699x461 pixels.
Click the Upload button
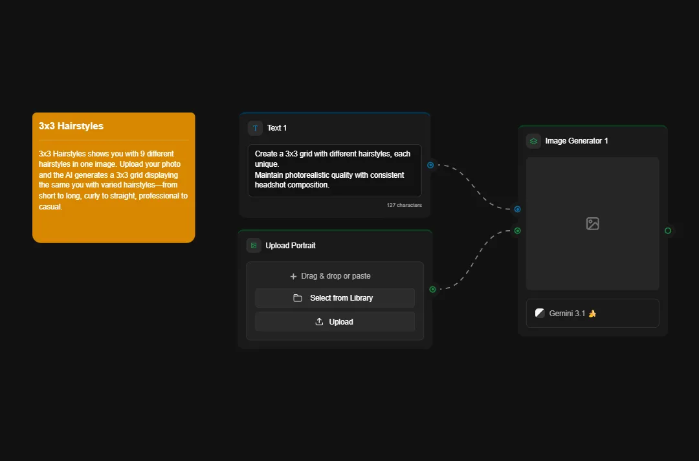[335, 321]
